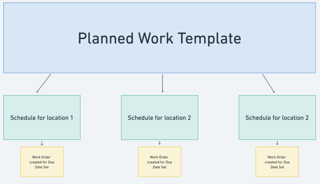Select small down arrow below the far-right schedule box
Screen dimensions: 320x184
(x=277, y=143)
